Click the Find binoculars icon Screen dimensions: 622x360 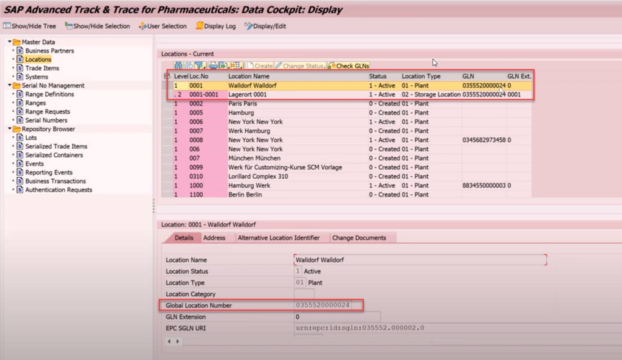tap(179, 65)
